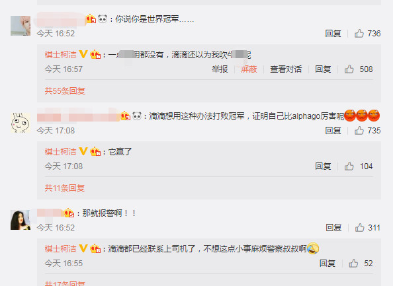Like the '它赢了' reply with 104 likes

349,166
